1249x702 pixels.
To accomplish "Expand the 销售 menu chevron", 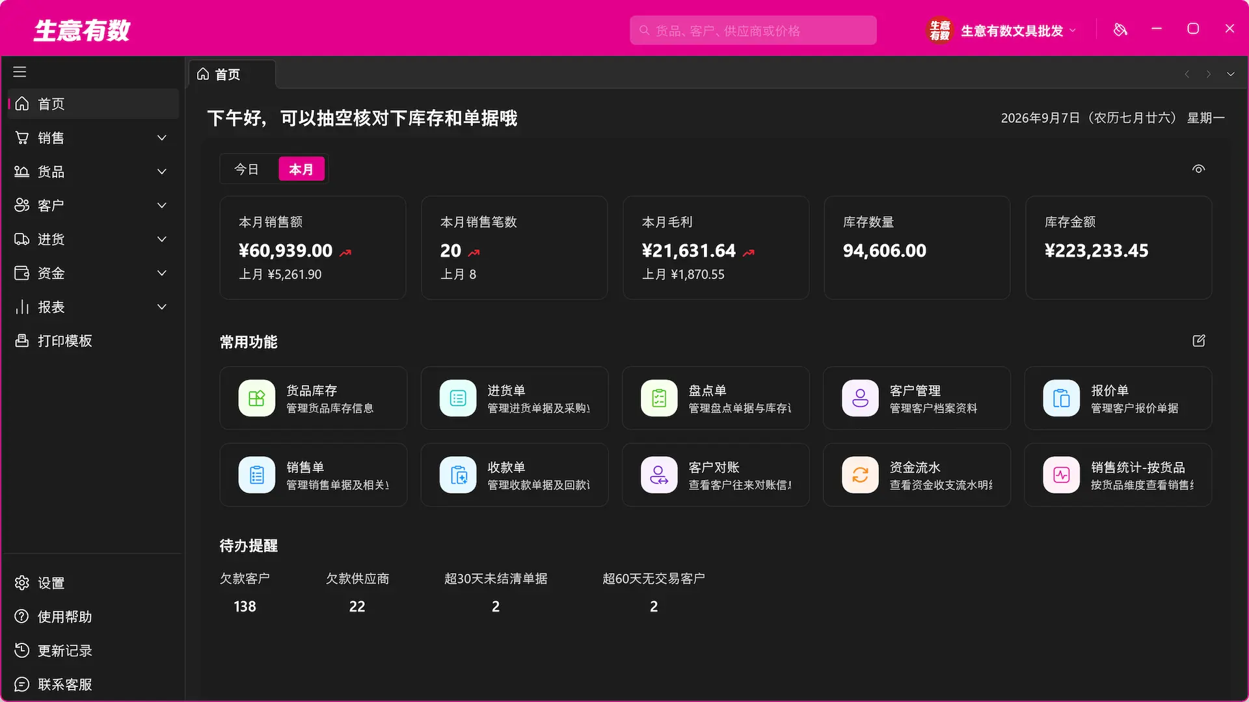I will (162, 138).
